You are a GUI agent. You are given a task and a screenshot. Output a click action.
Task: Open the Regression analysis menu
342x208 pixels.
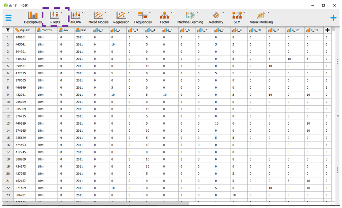pos(121,17)
